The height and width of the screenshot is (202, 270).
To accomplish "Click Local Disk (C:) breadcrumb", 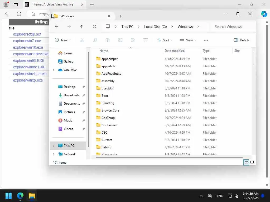I will [155, 27].
